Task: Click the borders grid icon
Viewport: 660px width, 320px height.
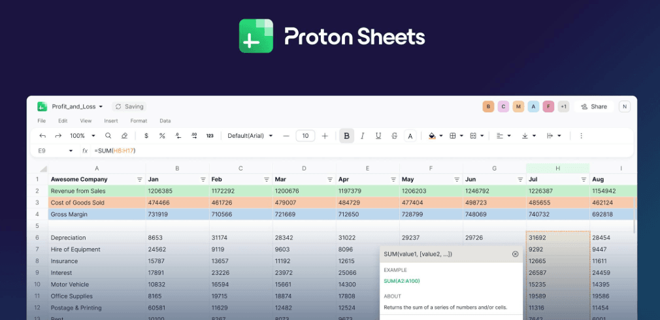Action: point(453,136)
